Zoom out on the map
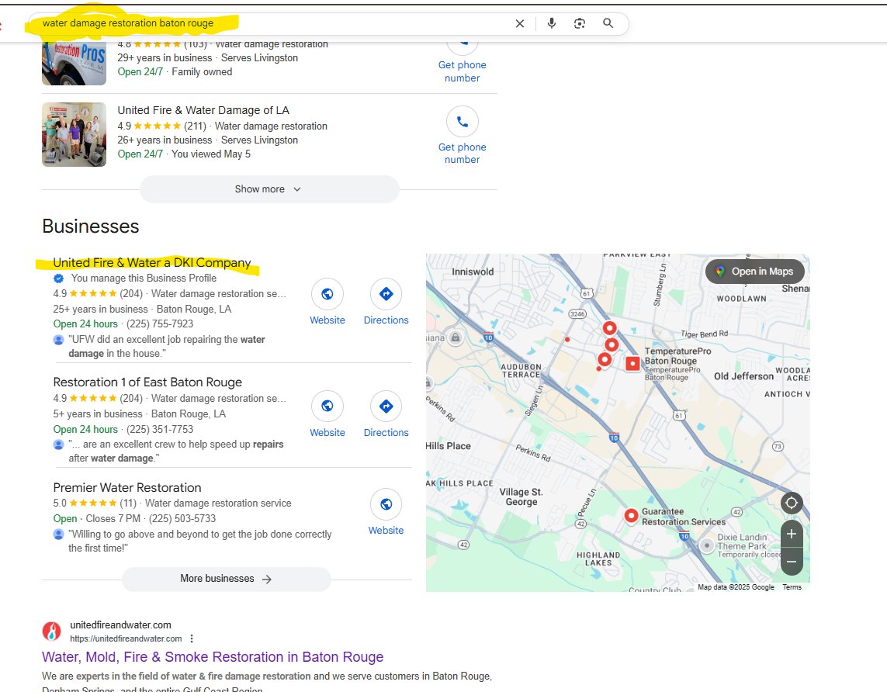The height and width of the screenshot is (692, 887). click(792, 562)
